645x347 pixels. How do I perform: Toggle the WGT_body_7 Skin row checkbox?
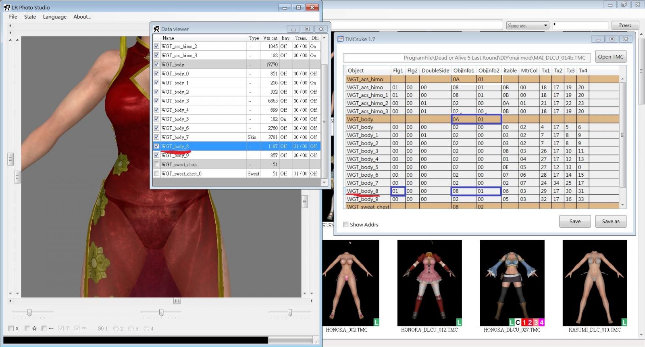pyautogui.click(x=156, y=137)
